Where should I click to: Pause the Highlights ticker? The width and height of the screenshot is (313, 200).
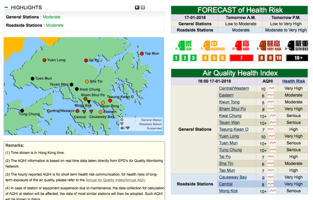(143, 7)
